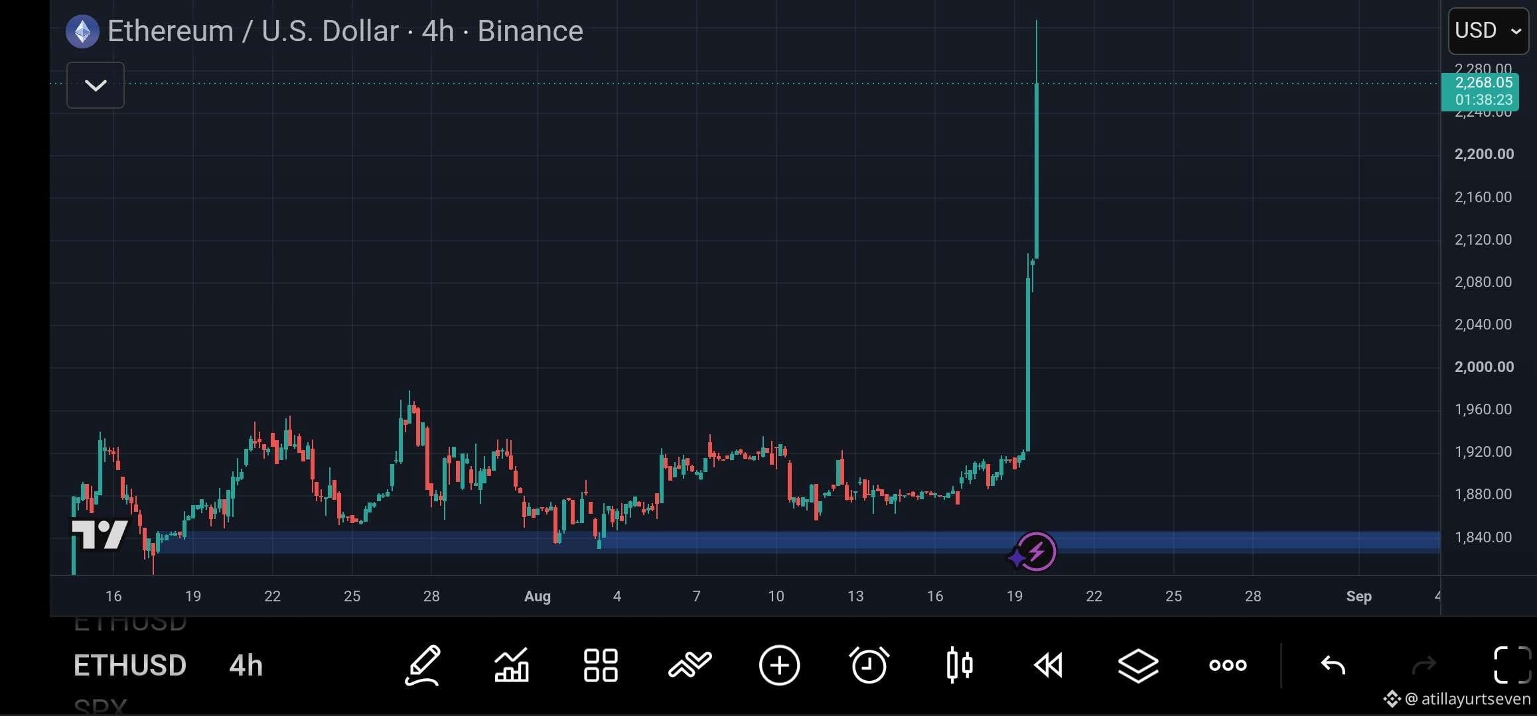This screenshot has height=716, width=1537.
Task: Click the 2,120.00 price axis label
Action: click(1483, 239)
